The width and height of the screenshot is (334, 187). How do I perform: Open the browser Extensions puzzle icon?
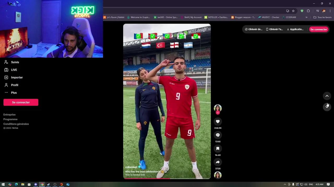click(308, 11)
